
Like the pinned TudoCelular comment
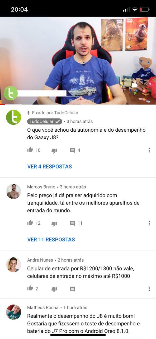point(30,150)
